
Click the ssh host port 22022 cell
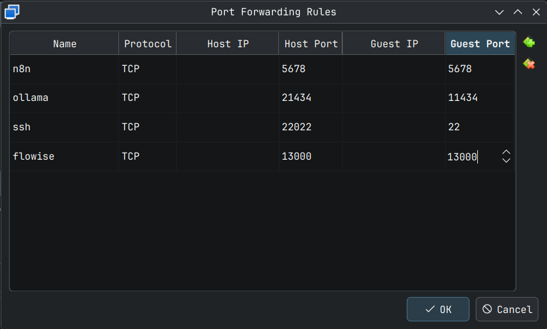pos(310,127)
